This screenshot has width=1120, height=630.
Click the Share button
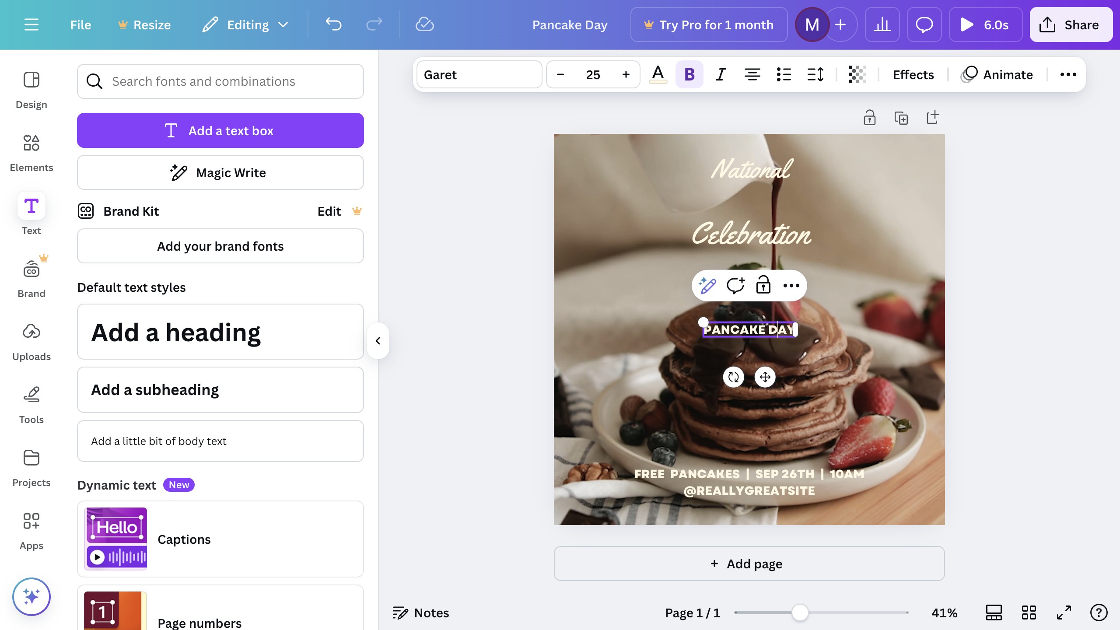pos(1071,25)
